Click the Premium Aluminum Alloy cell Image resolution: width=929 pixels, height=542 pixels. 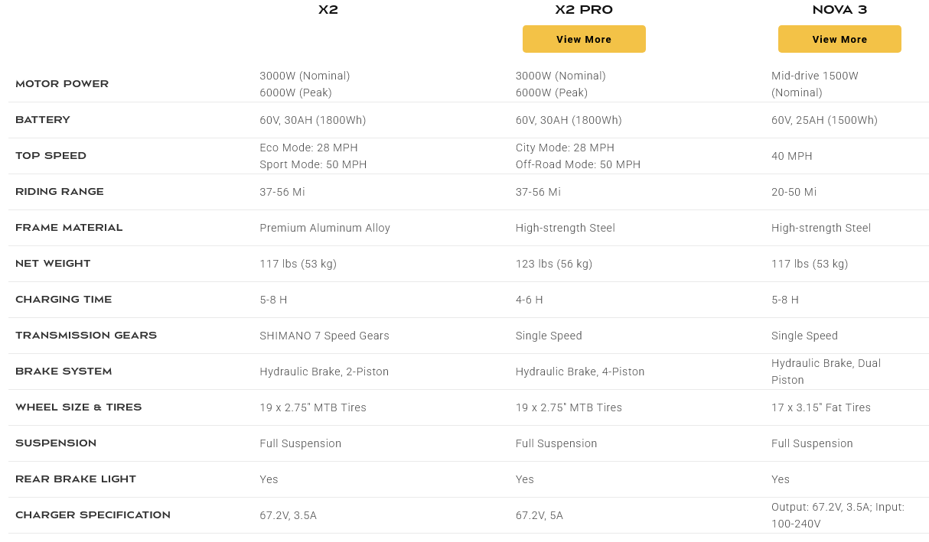coord(325,228)
